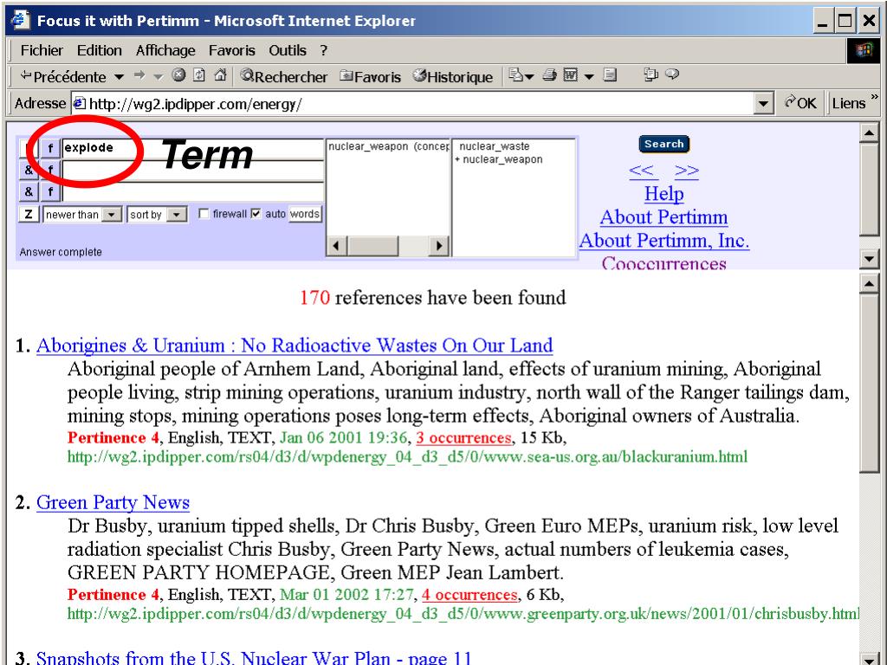Open the back history dropdown arrow
The height and width of the screenshot is (665, 887).
[x=119, y=76]
